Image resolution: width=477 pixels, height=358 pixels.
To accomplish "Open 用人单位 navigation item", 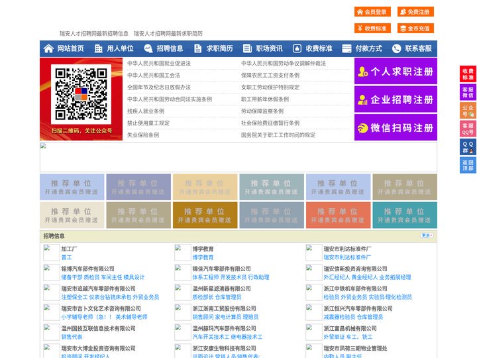I will [120, 48].
